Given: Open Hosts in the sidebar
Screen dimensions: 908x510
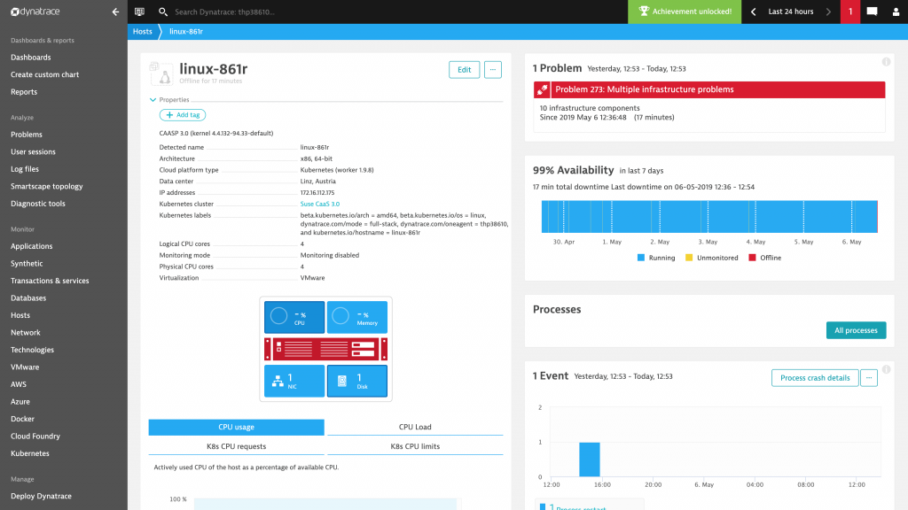Looking at the screenshot, I should (x=20, y=316).
